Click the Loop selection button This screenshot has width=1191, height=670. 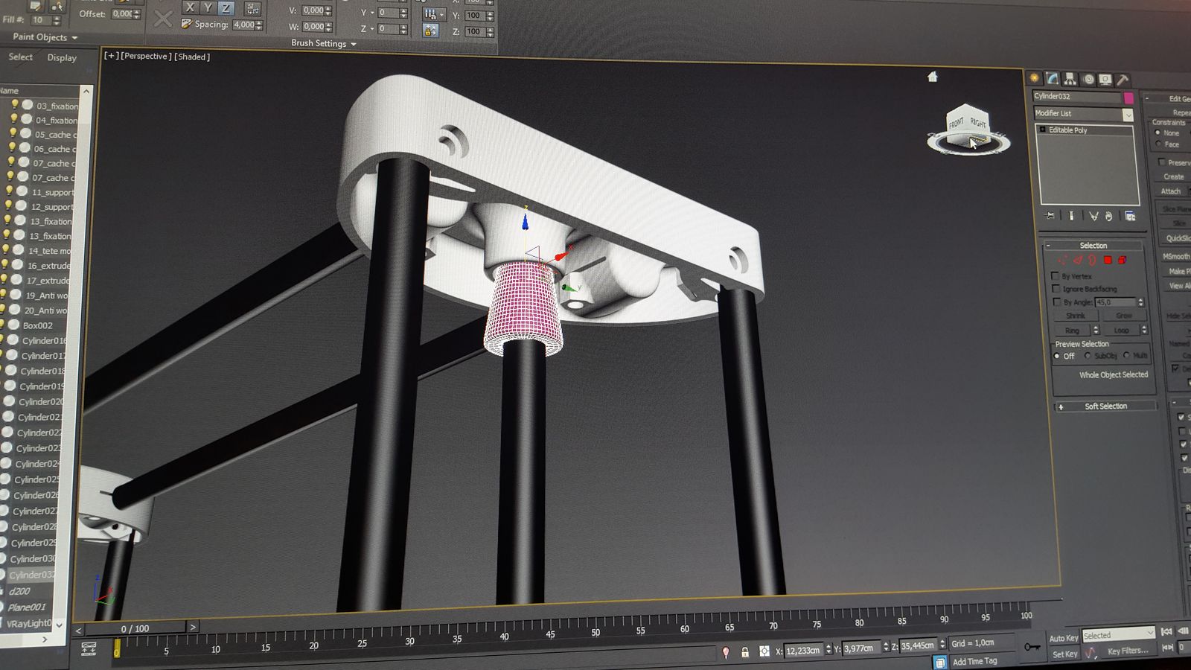click(1121, 330)
